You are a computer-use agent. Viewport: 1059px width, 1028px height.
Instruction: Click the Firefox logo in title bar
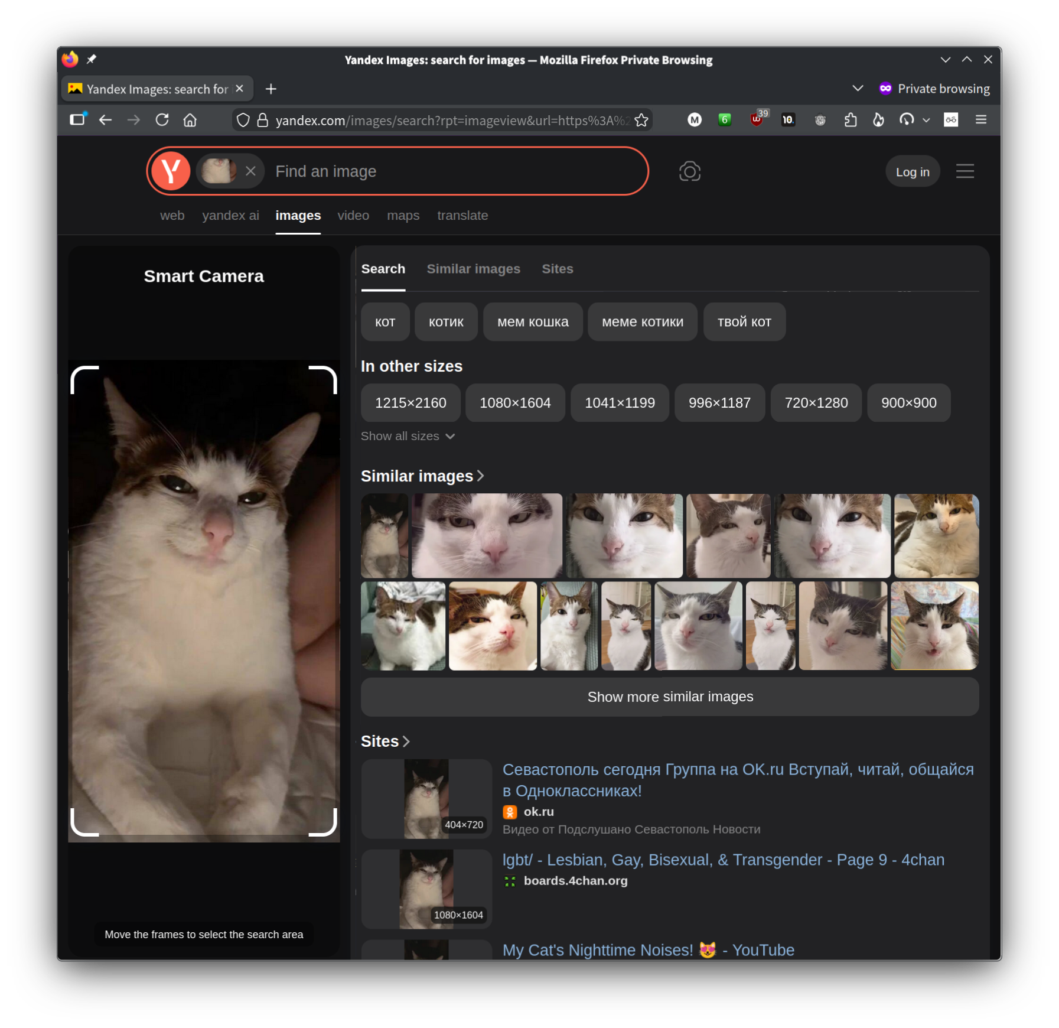click(70, 59)
